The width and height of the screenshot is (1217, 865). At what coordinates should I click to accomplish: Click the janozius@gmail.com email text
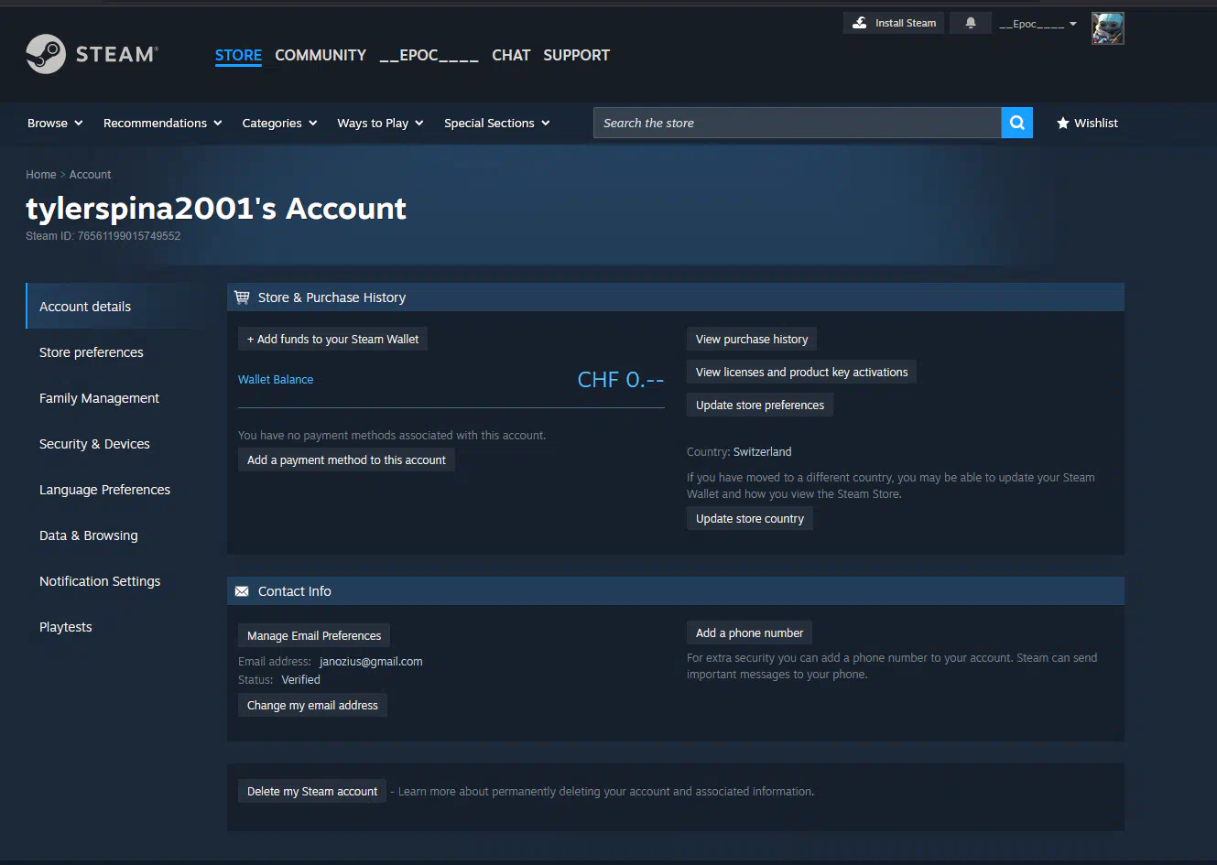point(371,661)
